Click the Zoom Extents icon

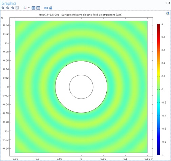pyautogui.click(x=17, y=8)
